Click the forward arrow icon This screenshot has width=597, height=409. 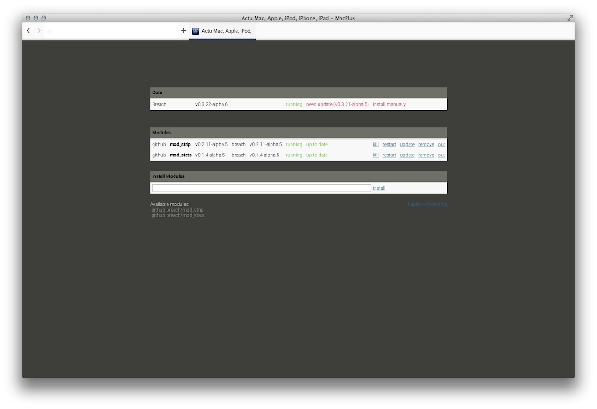(39, 31)
